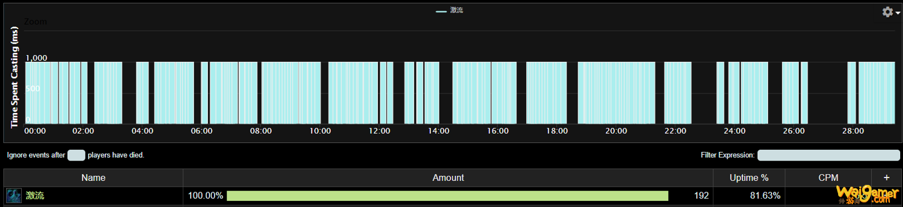Toggle the 激流 legend series at chart top
The width and height of the screenshot is (903, 207).
(x=450, y=10)
